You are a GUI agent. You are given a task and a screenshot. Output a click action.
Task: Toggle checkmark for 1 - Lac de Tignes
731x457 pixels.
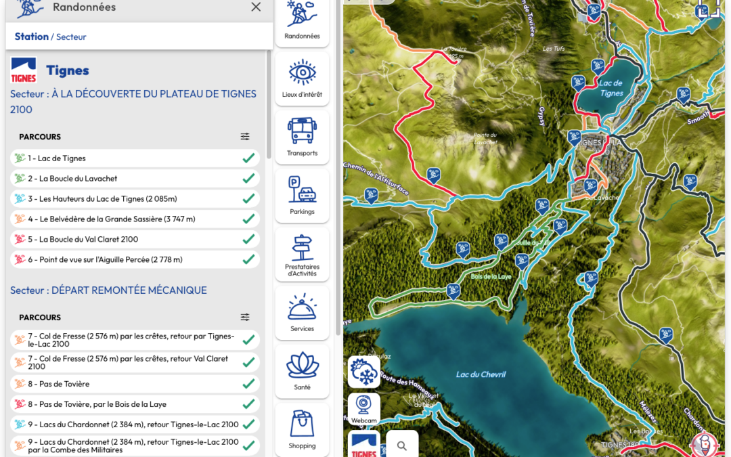[248, 158]
